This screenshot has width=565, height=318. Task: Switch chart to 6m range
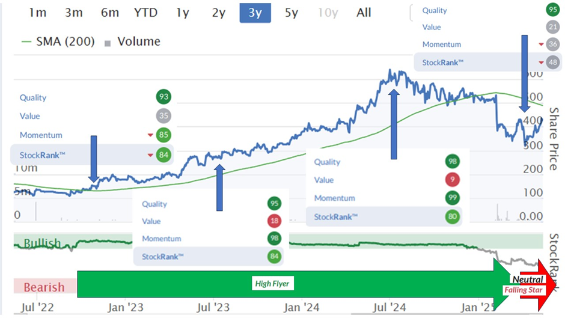(110, 13)
